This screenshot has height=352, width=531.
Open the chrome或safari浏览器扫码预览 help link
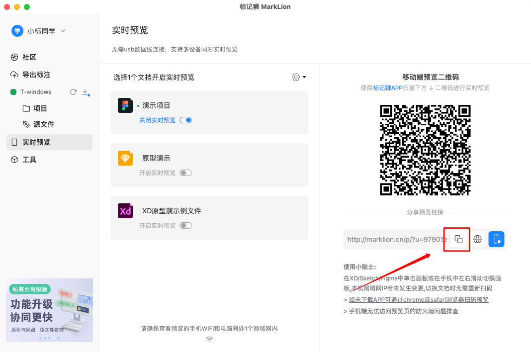(420, 299)
